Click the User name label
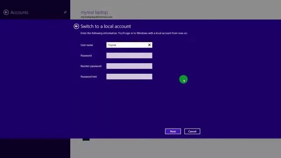The height and width of the screenshot is (158, 281). pos(87,45)
